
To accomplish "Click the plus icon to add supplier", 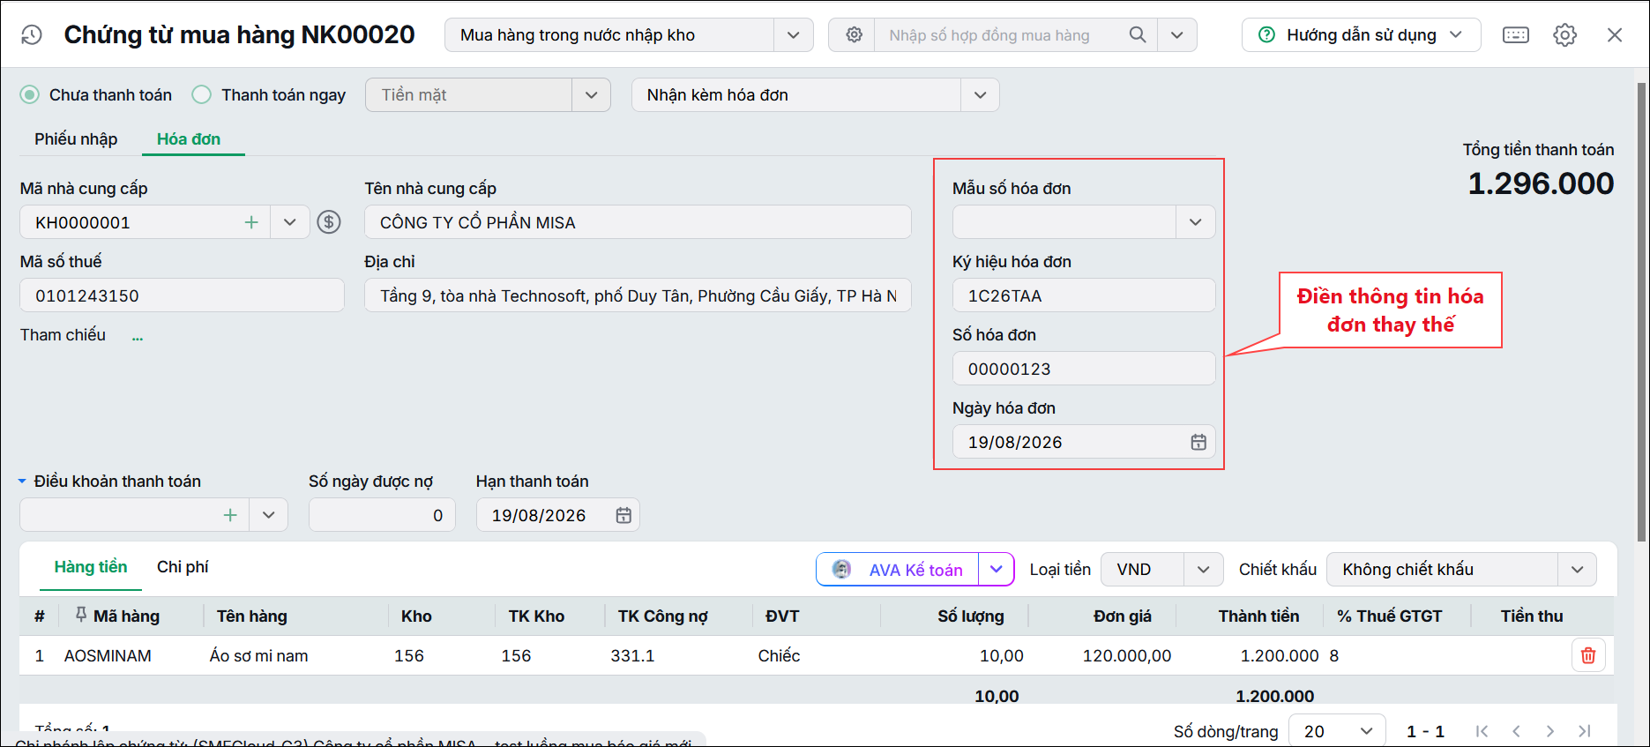I will [251, 222].
